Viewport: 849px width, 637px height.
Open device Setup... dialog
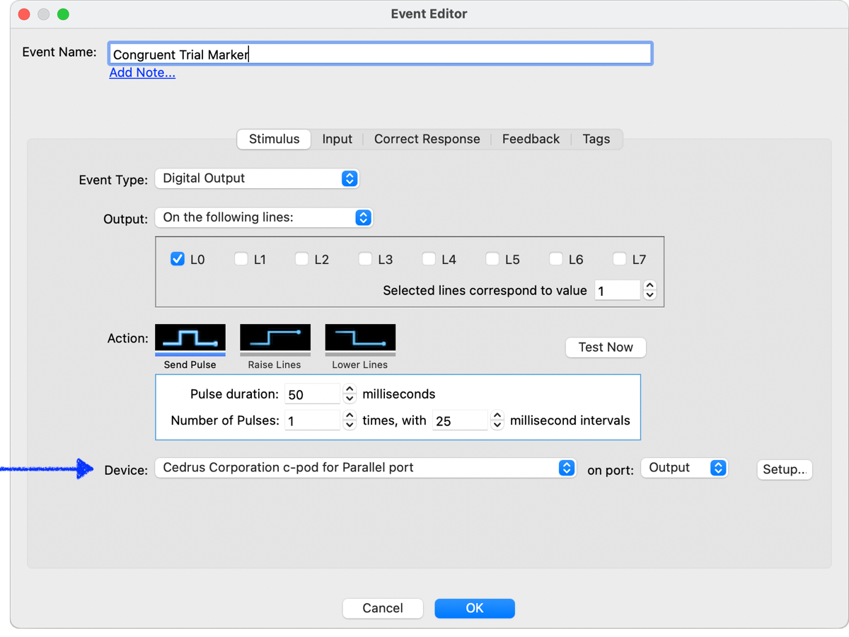(784, 469)
